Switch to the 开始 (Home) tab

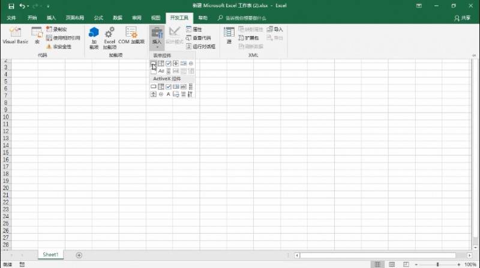tap(32, 18)
